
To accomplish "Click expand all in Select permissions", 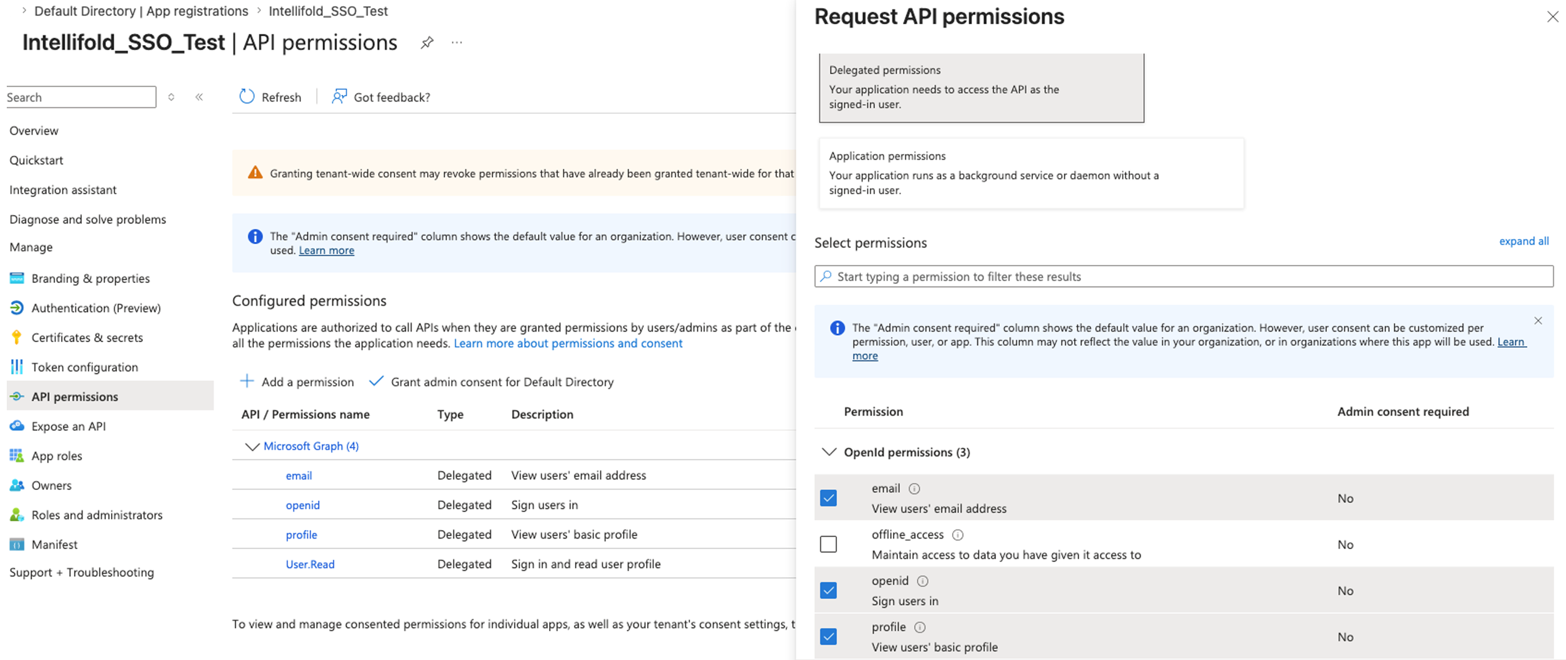I will [1523, 241].
